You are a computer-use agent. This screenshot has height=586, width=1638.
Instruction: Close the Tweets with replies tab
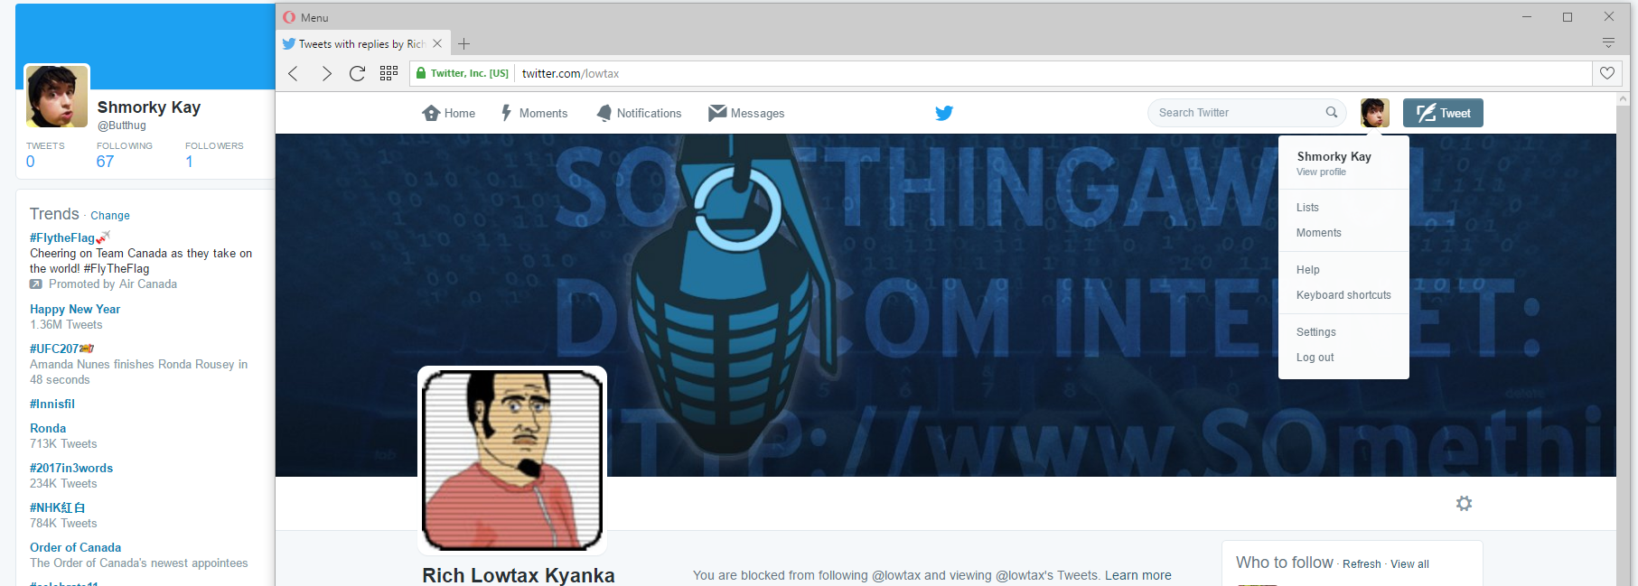click(x=437, y=43)
